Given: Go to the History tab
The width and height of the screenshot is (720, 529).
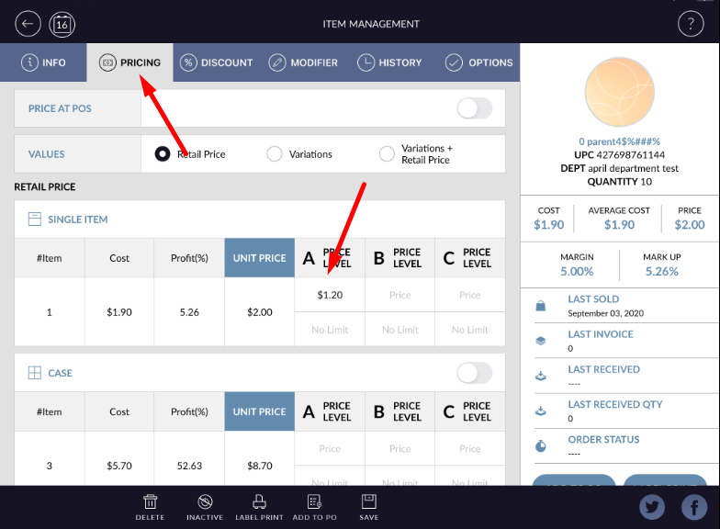Looking at the screenshot, I should tap(389, 62).
